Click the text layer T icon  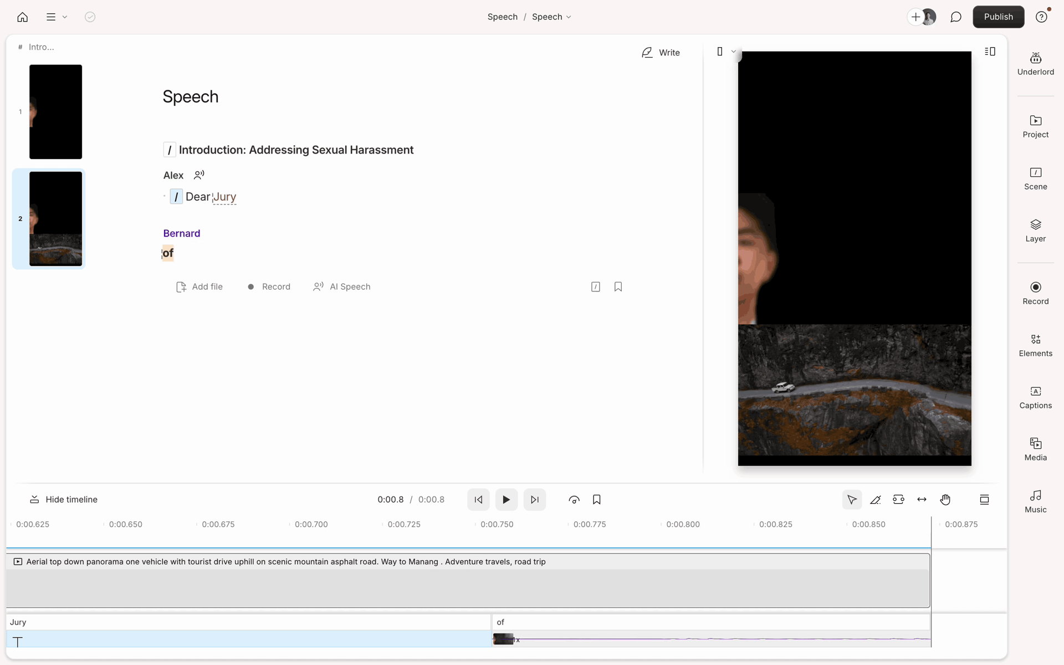[x=18, y=642]
